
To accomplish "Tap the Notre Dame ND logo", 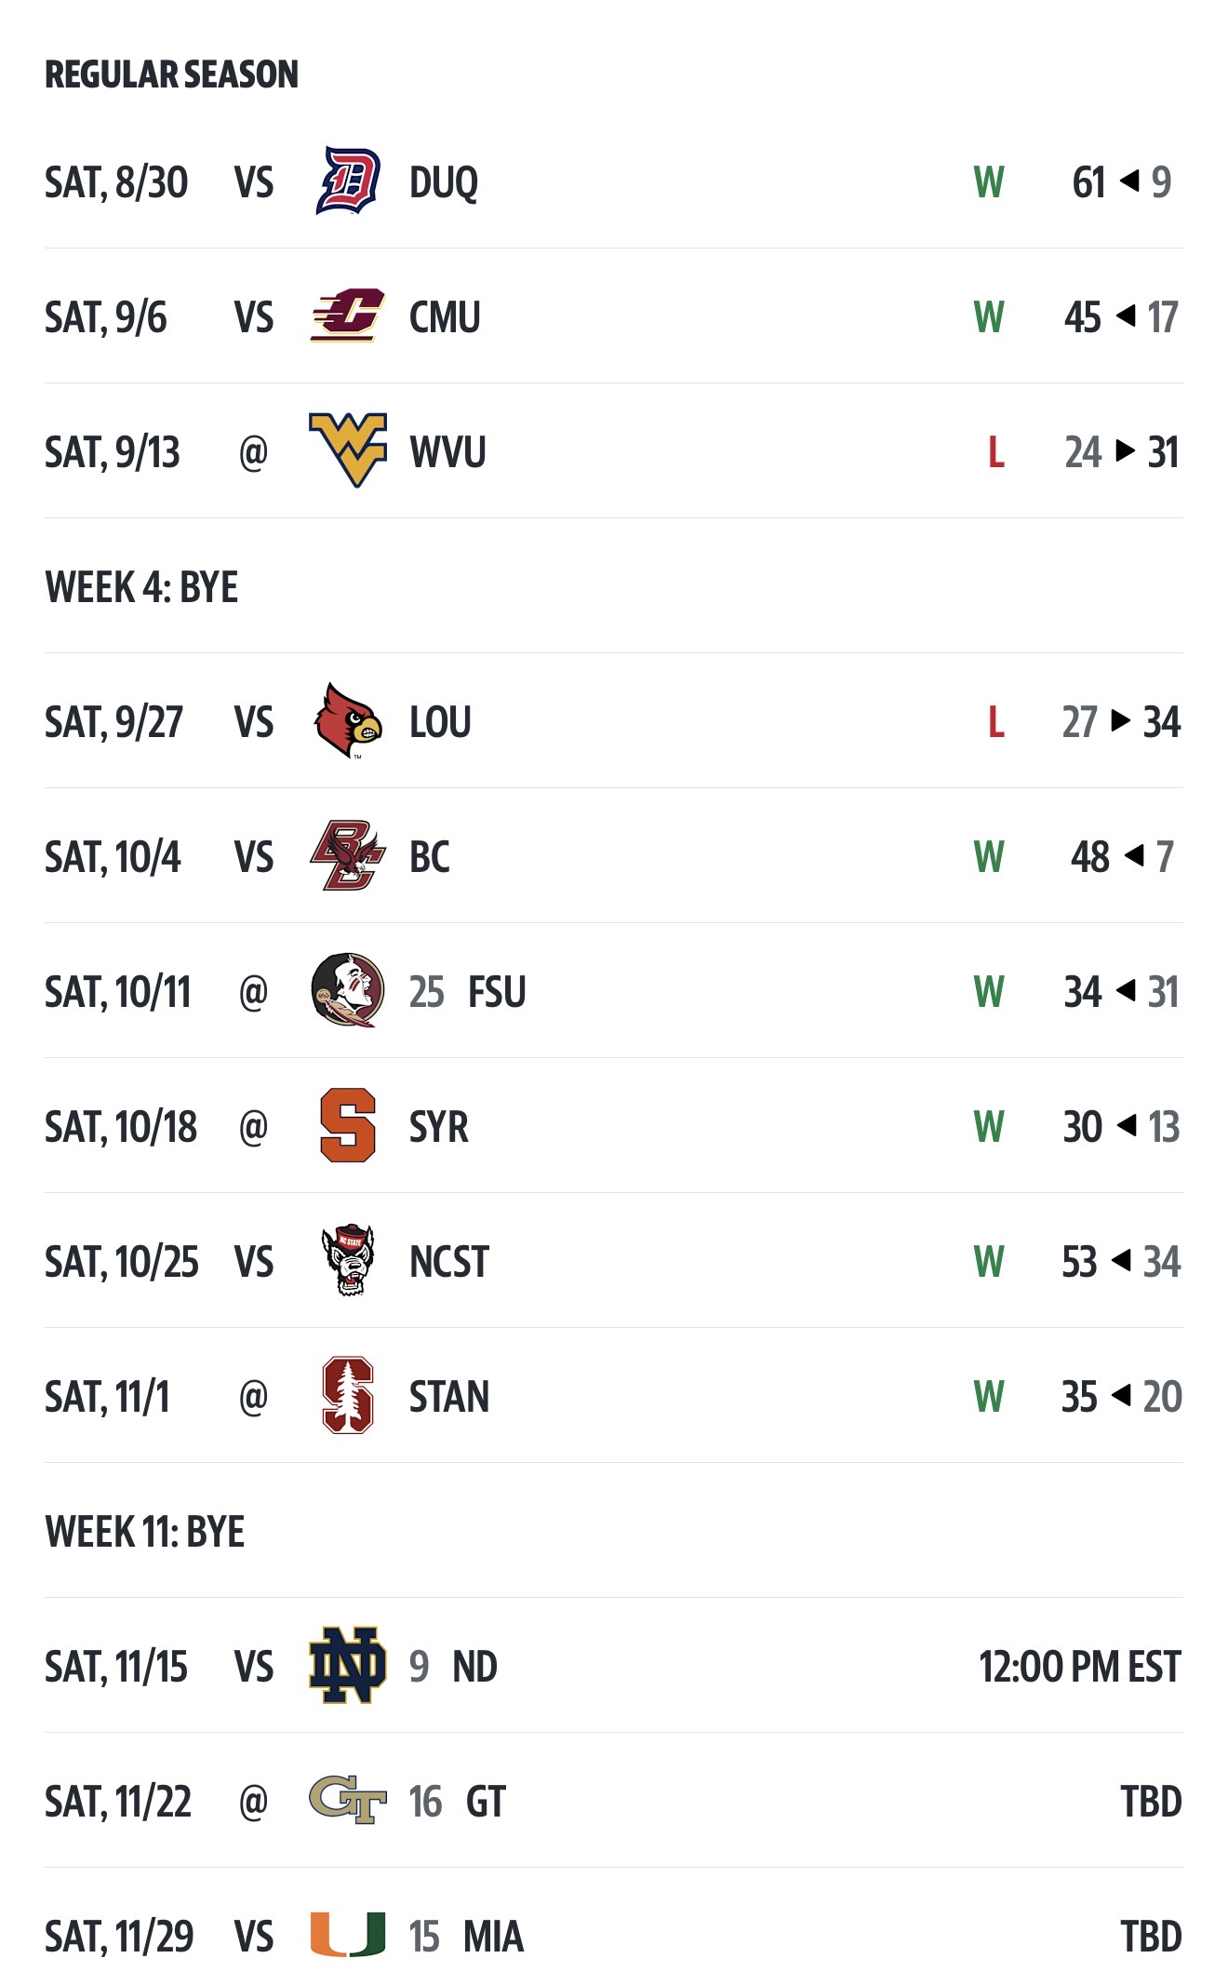I will point(348,1665).
